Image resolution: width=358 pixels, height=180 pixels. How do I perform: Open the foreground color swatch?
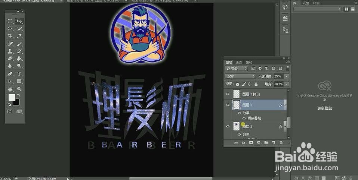coord(12,97)
